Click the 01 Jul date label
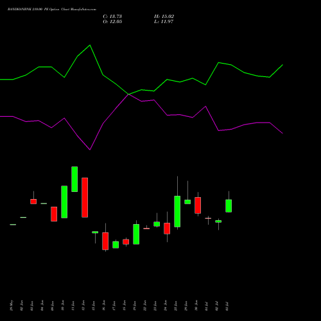This screenshot has height=321, width=321. click(207, 306)
